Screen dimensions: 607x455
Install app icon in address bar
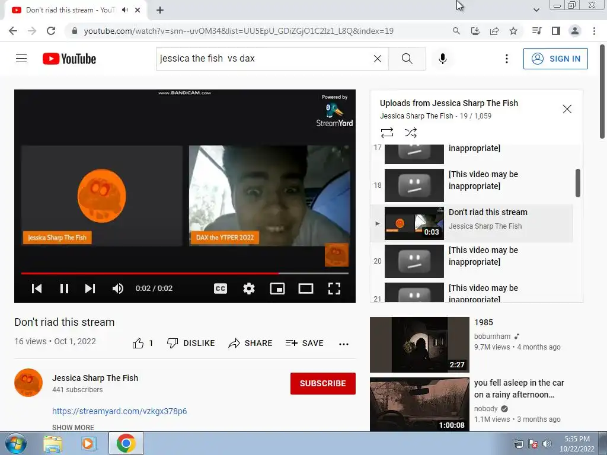point(475,31)
